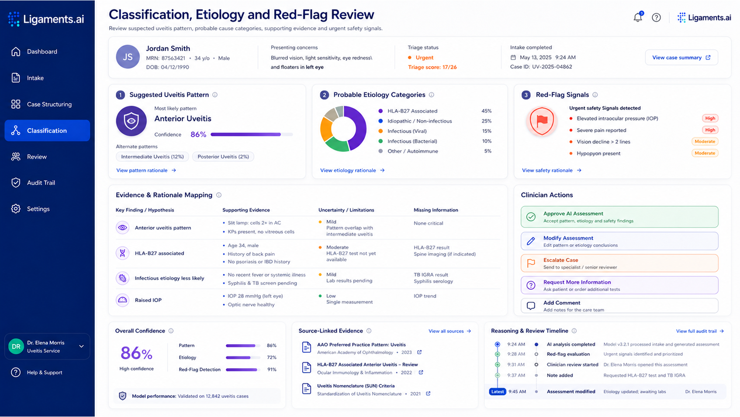Open the notifications bell

click(638, 17)
